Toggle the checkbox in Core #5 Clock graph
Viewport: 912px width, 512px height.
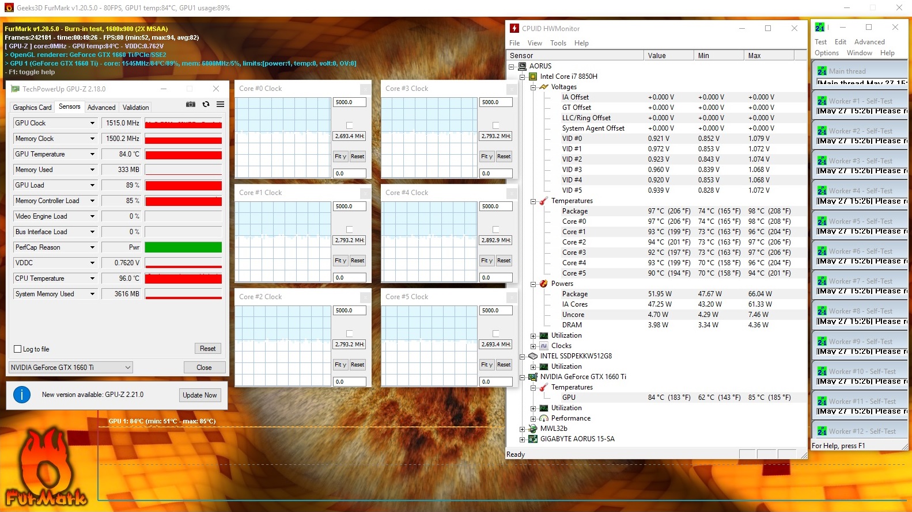(496, 333)
